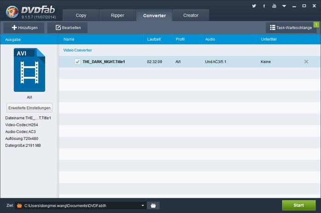Click the Laufzeit column header

pyautogui.click(x=154, y=39)
